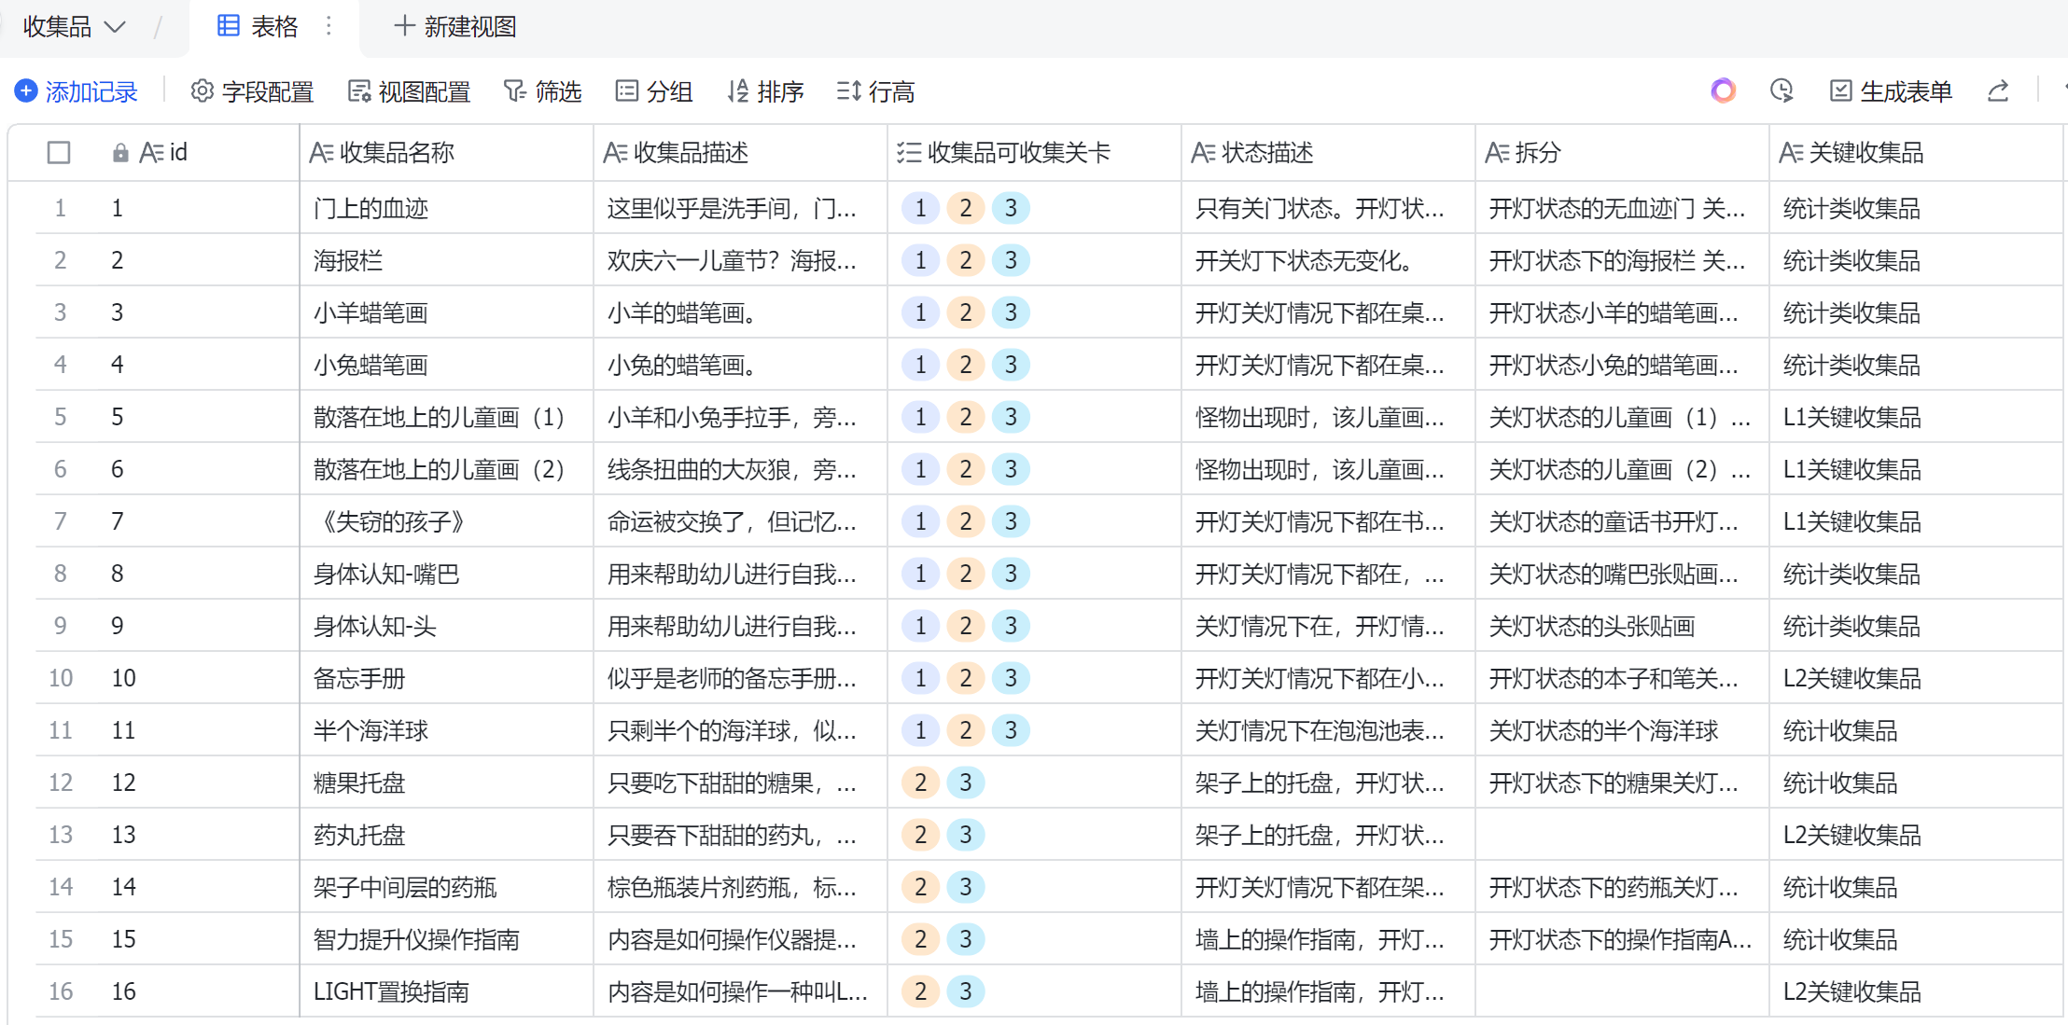The image size is (2068, 1025).
Task: Click the colorful AI assistant circle icon
Action: pos(1723,90)
